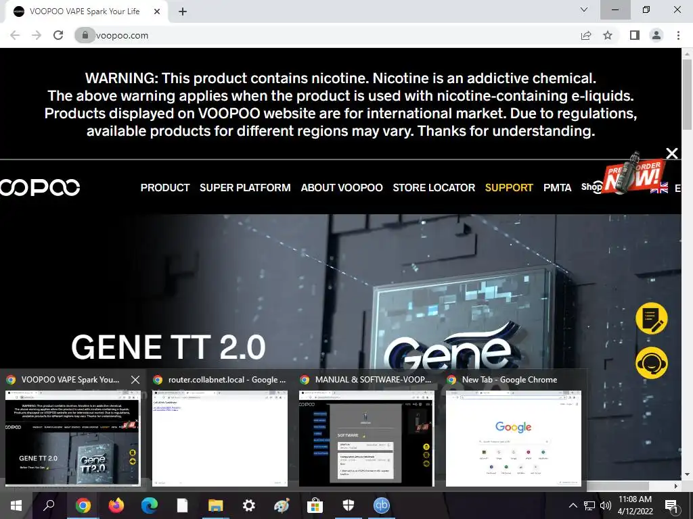Open Settings gear in taskbar

pos(249,505)
